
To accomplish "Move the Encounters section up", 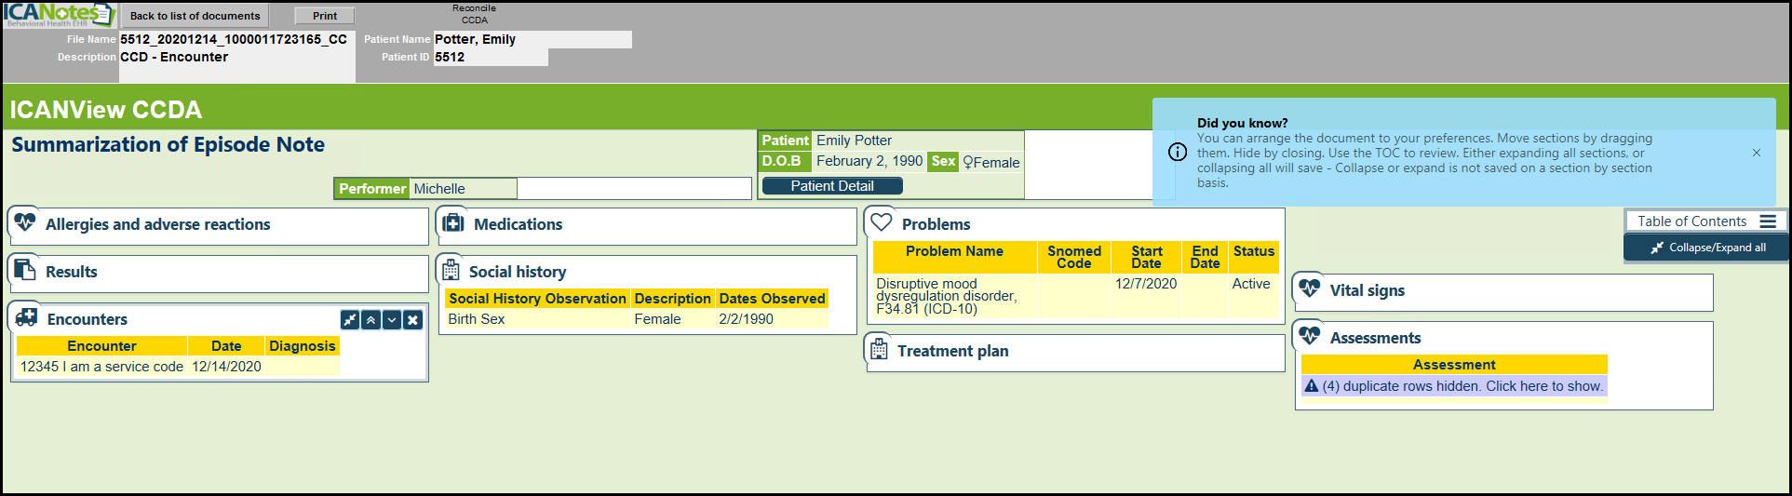I will (371, 320).
